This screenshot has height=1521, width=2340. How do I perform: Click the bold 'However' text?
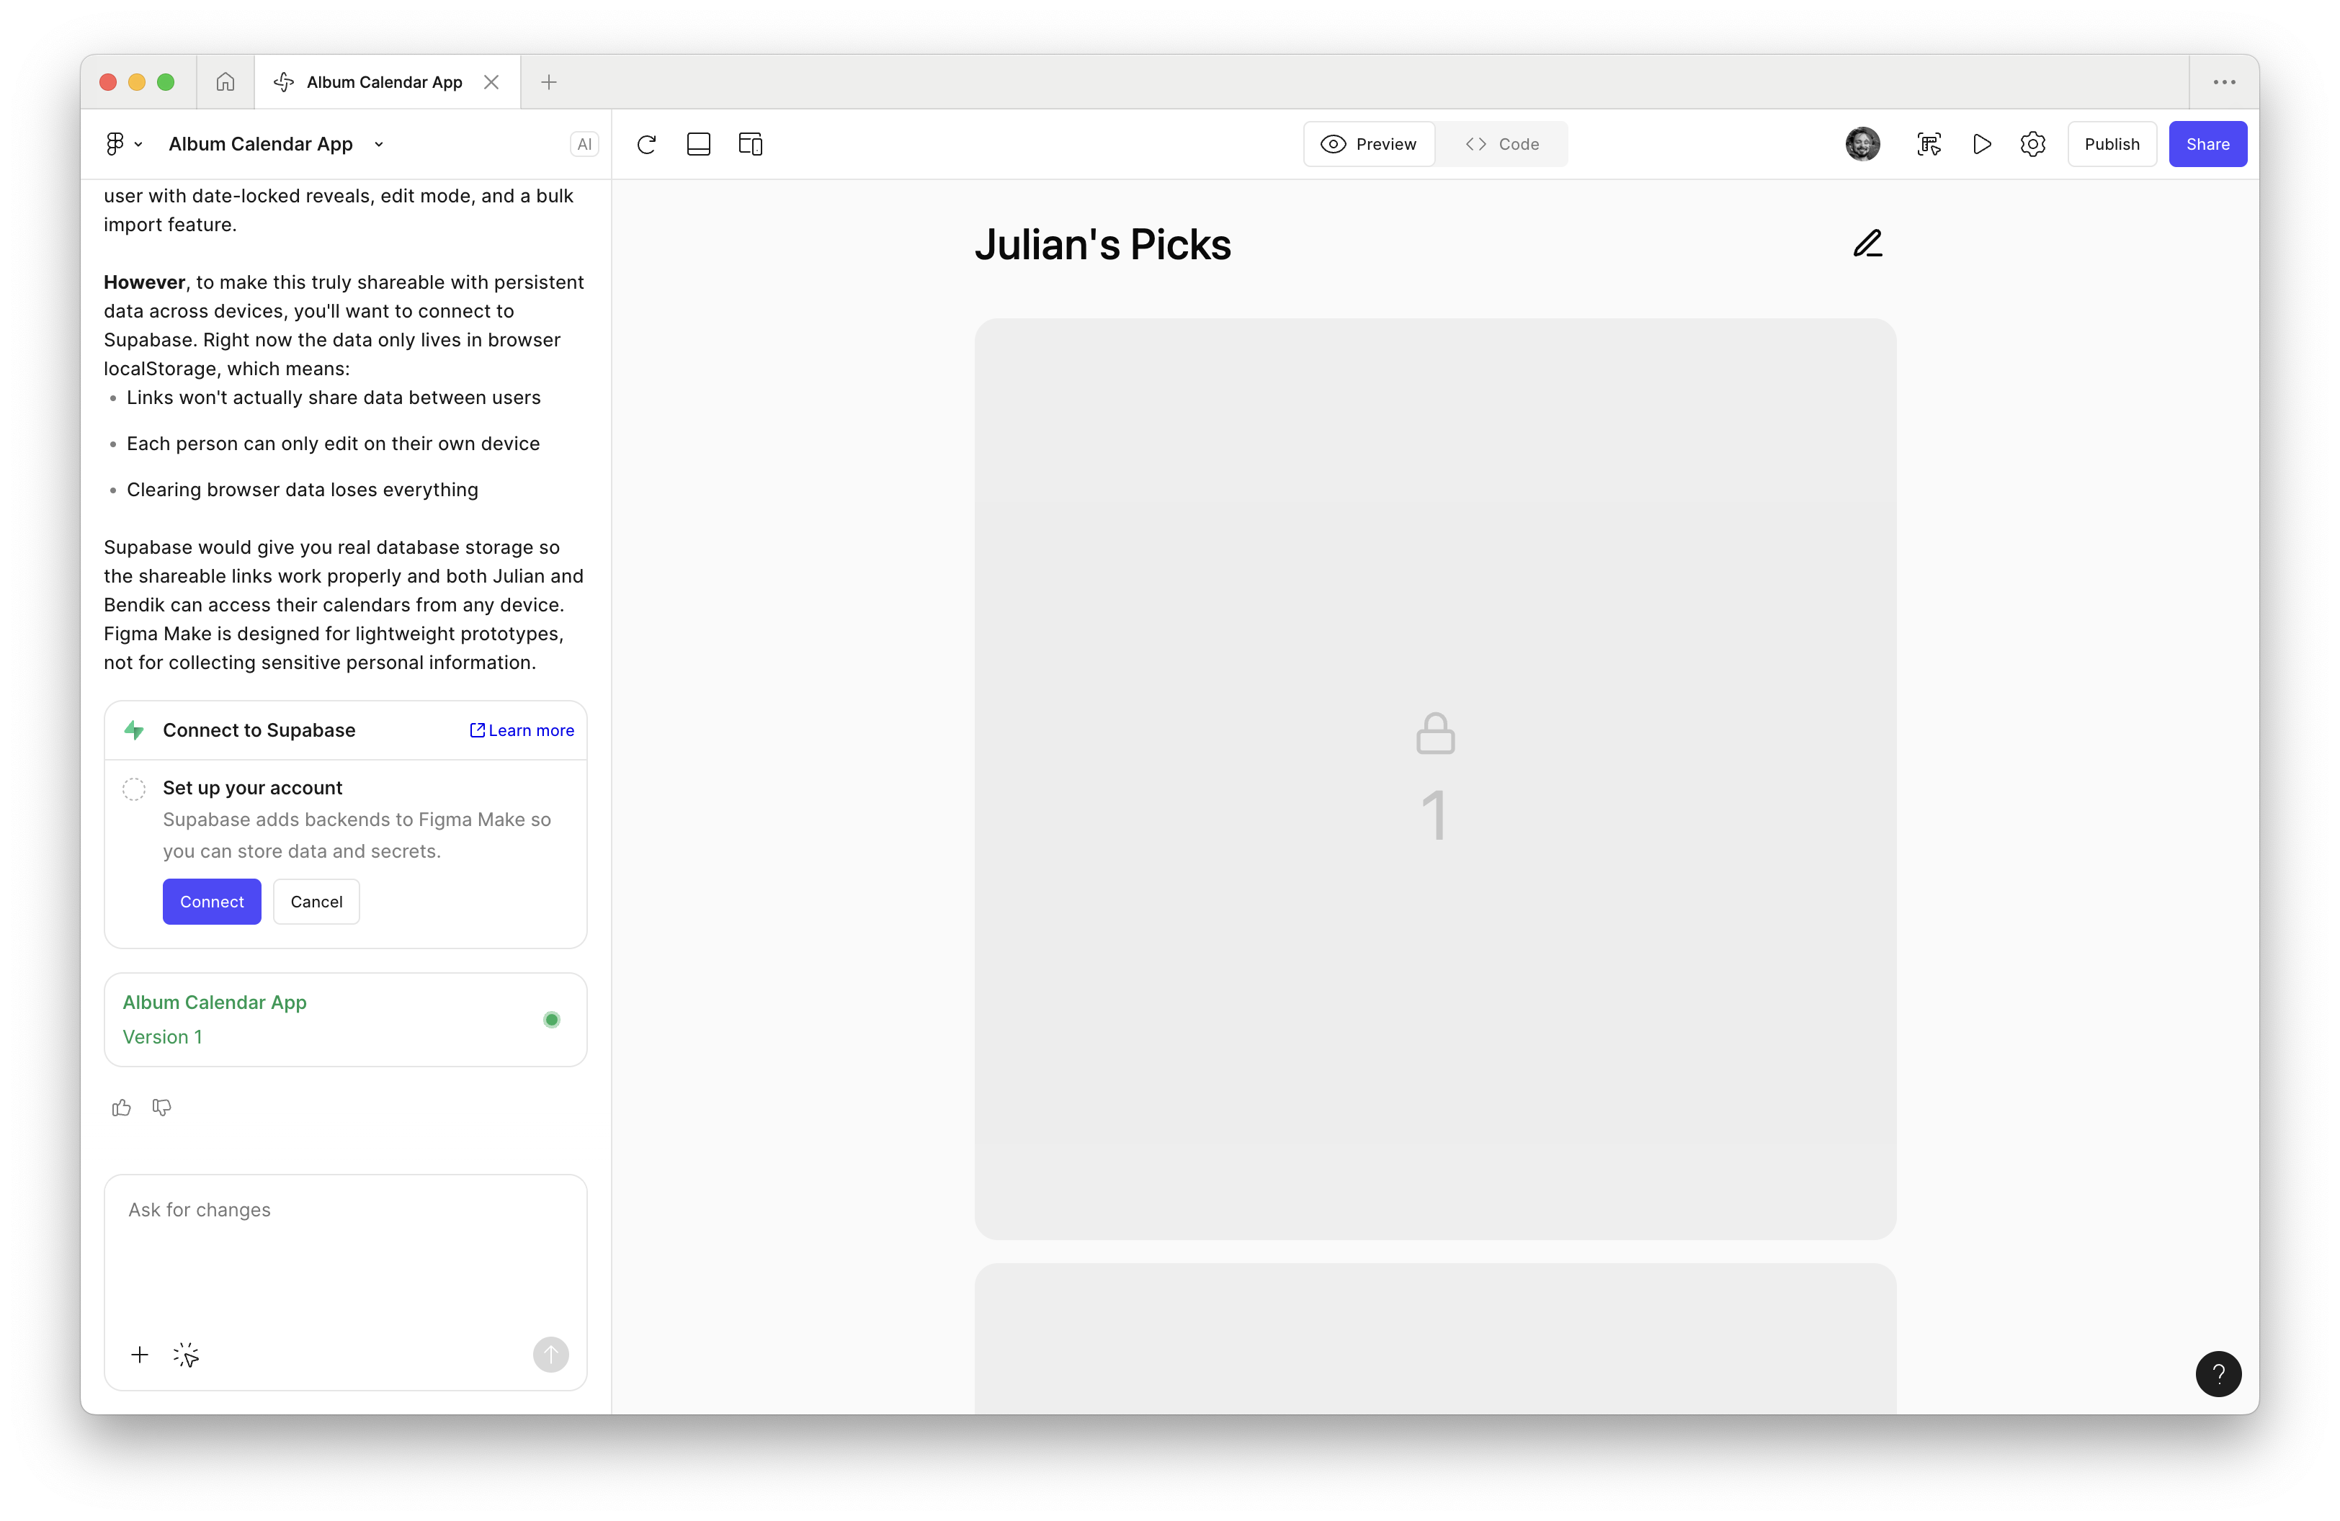point(145,282)
